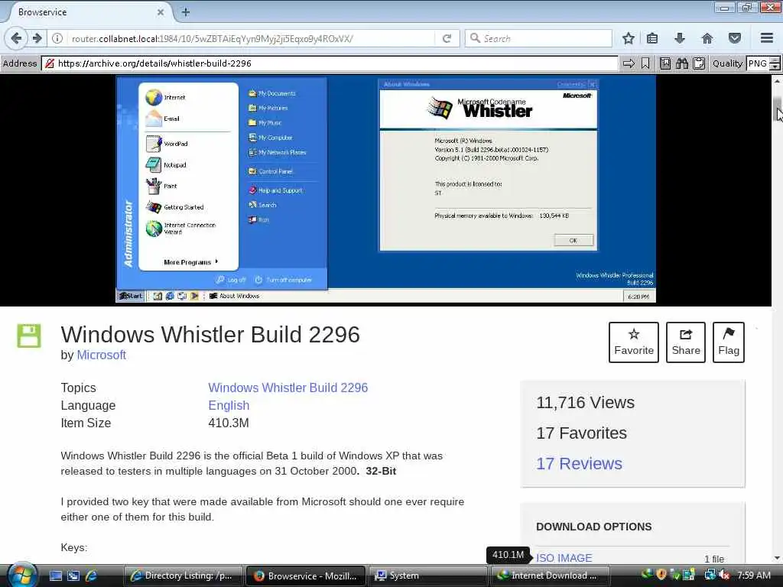Click the green floppy disk software icon
Screen dimensions: 783x587
(29, 336)
